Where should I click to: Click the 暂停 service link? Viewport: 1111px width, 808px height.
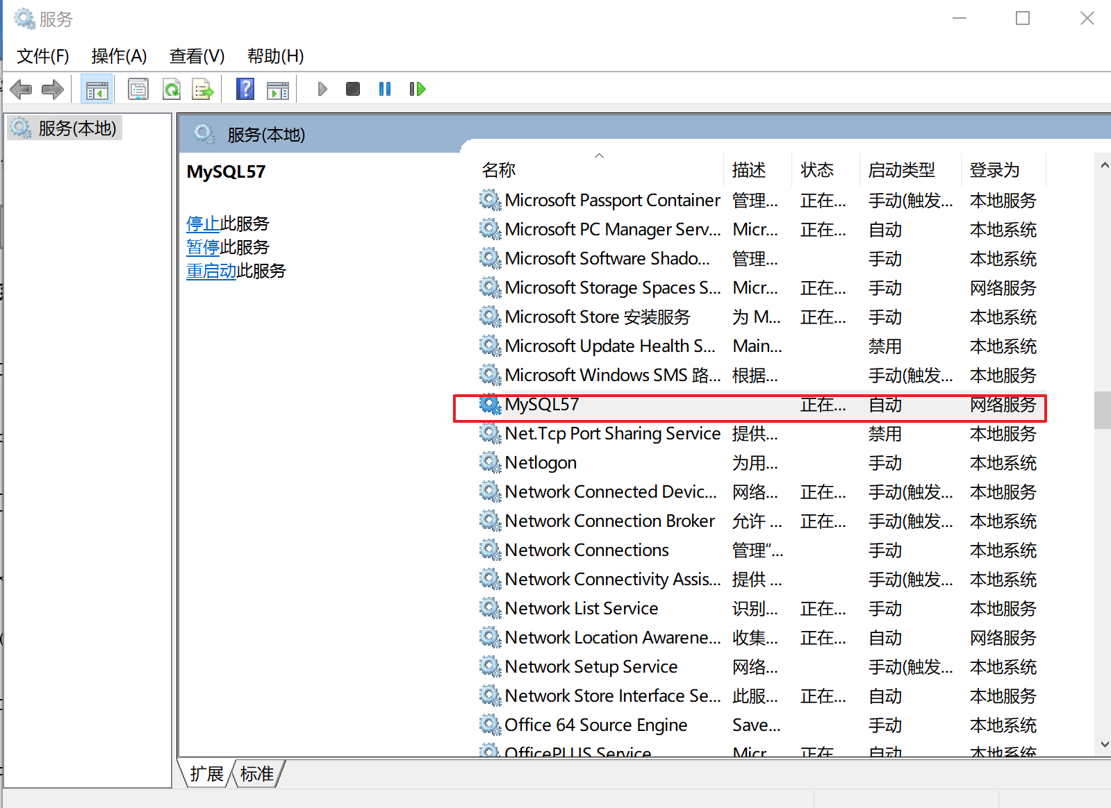tap(203, 247)
